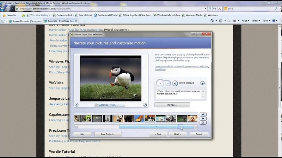Open the microphone configuration icon
This screenshot has height=158, width=282.
point(202,83)
